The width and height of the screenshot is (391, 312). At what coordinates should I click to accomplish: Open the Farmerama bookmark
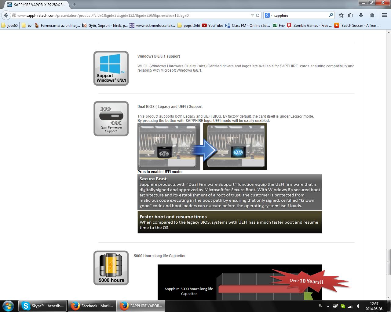57,26
